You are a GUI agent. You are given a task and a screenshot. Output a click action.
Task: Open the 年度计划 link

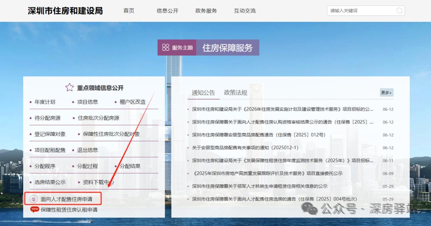tap(45, 102)
